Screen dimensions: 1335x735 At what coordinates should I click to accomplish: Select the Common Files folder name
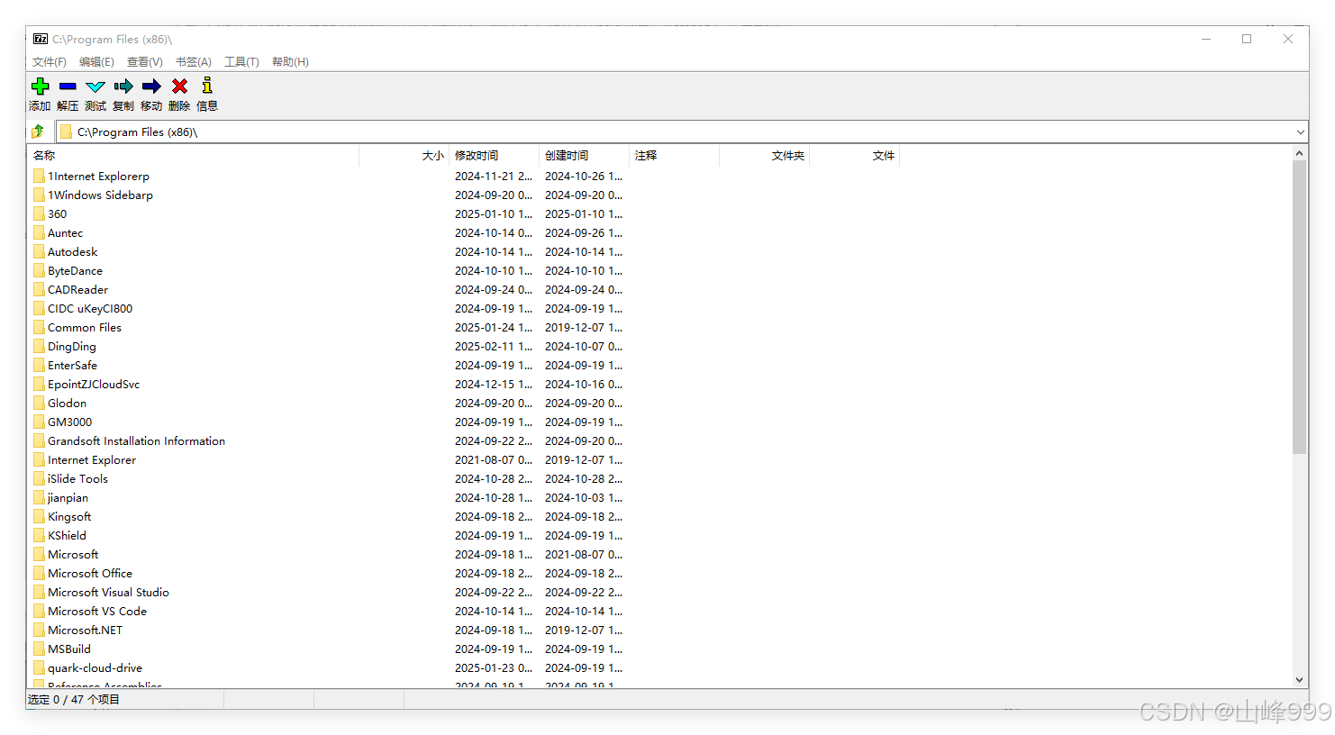[x=85, y=328]
